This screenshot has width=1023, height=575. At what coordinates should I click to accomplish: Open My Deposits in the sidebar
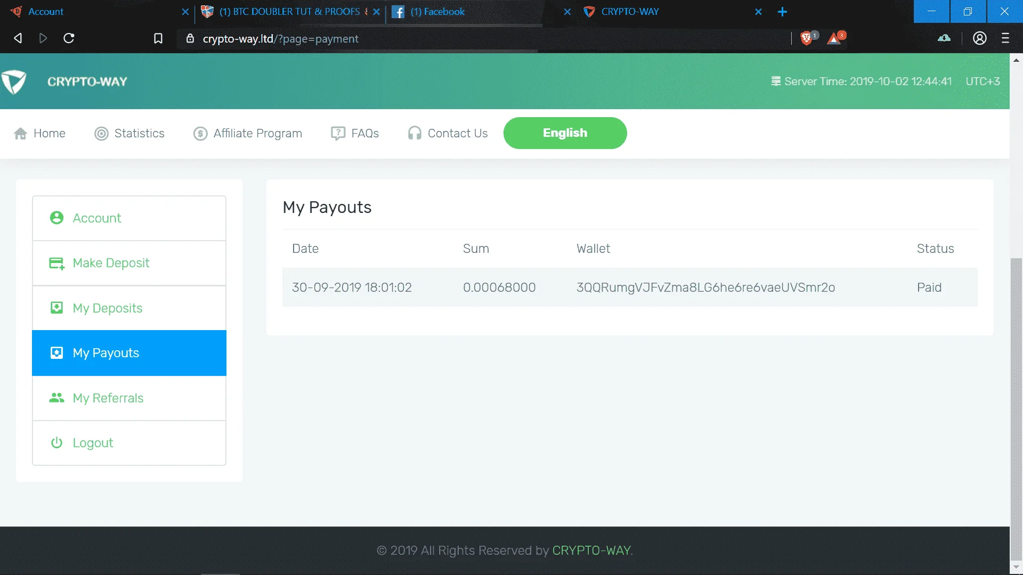(129, 308)
